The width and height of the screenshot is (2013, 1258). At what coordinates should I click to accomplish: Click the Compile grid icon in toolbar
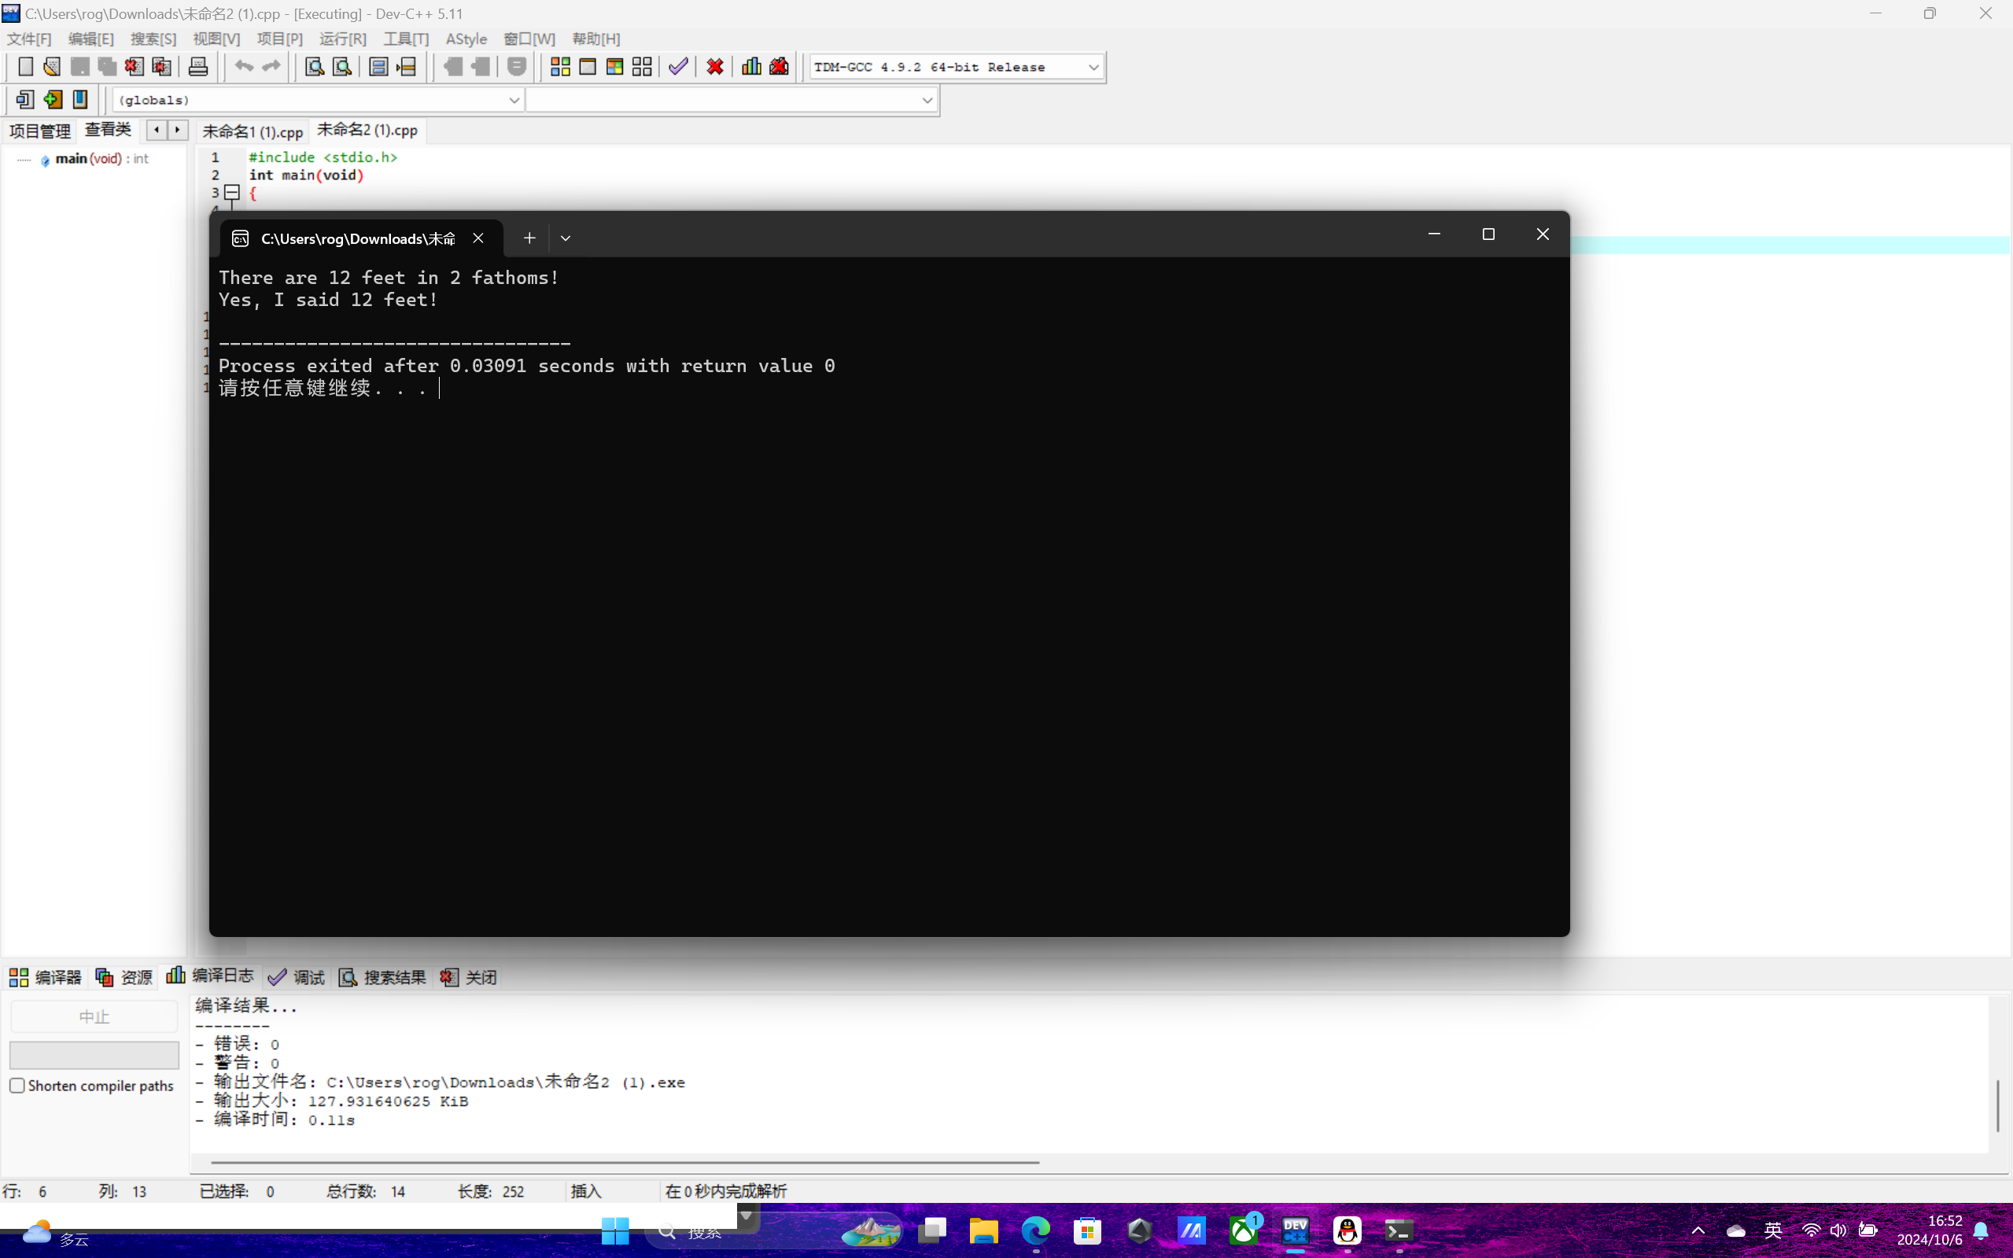coord(560,67)
